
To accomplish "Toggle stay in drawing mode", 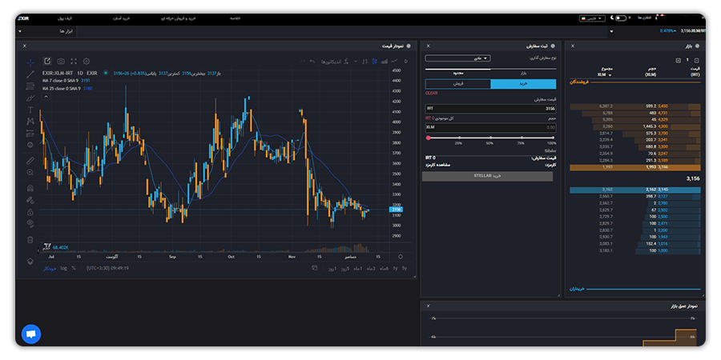I will click(x=30, y=200).
